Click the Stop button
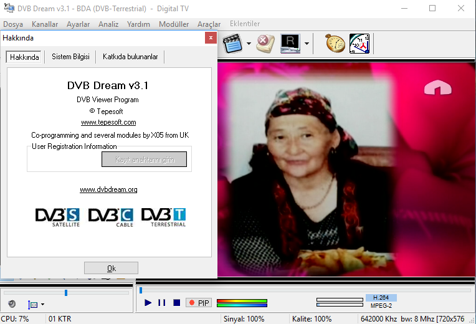The image size is (476, 324). coord(177,303)
